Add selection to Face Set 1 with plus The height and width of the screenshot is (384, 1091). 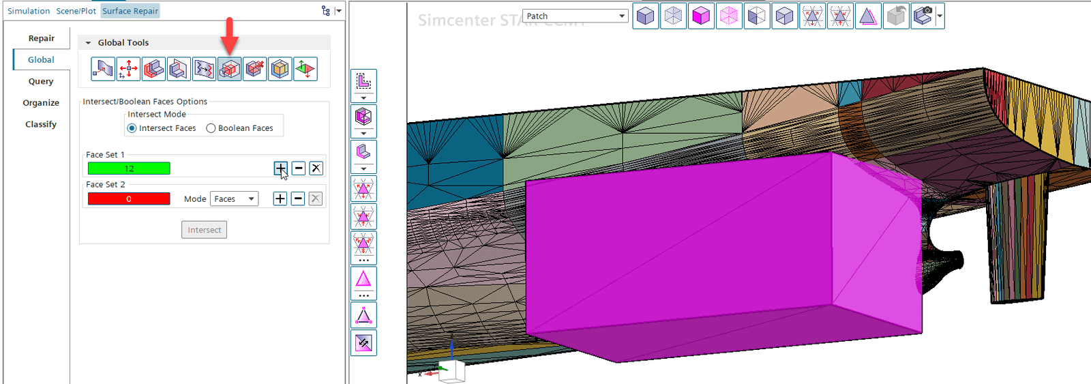(x=280, y=168)
